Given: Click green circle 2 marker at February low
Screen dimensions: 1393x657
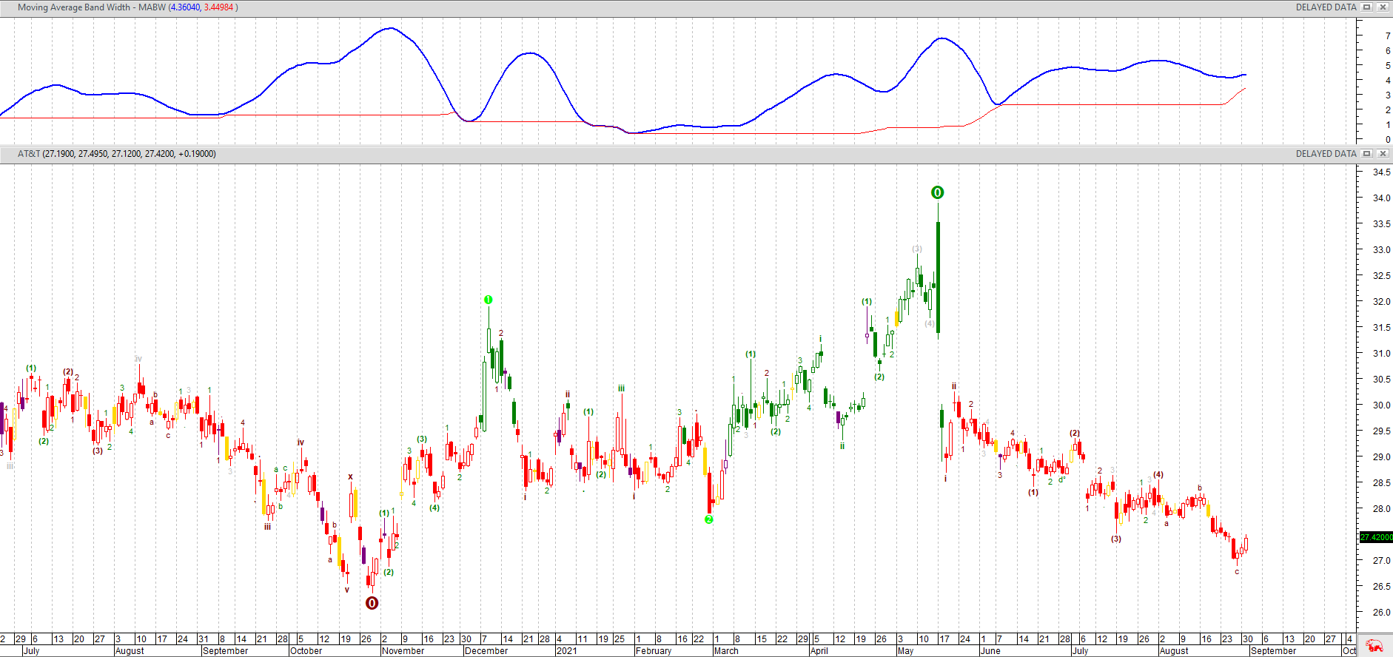Looking at the screenshot, I should tap(708, 519).
